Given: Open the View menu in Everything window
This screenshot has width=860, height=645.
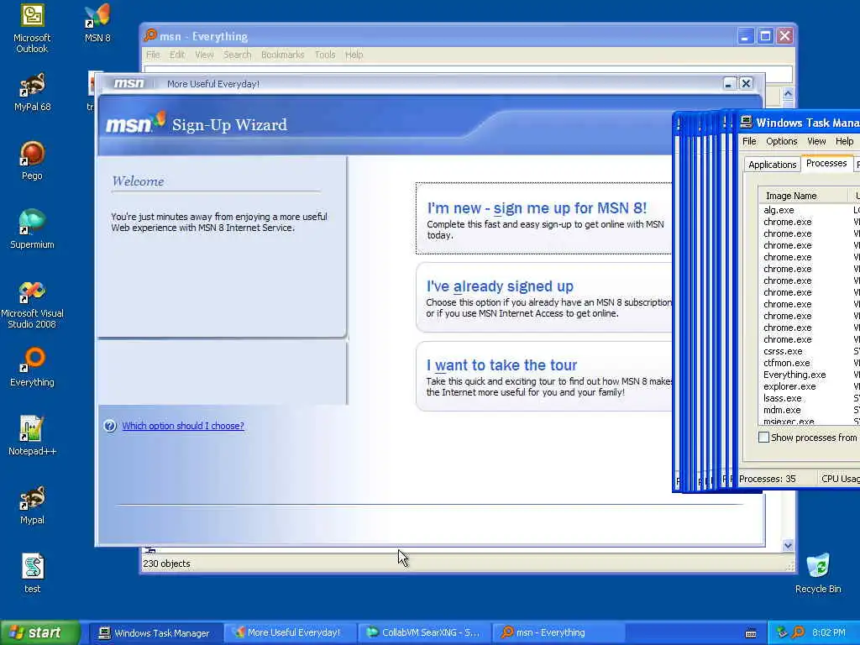Looking at the screenshot, I should click(204, 55).
